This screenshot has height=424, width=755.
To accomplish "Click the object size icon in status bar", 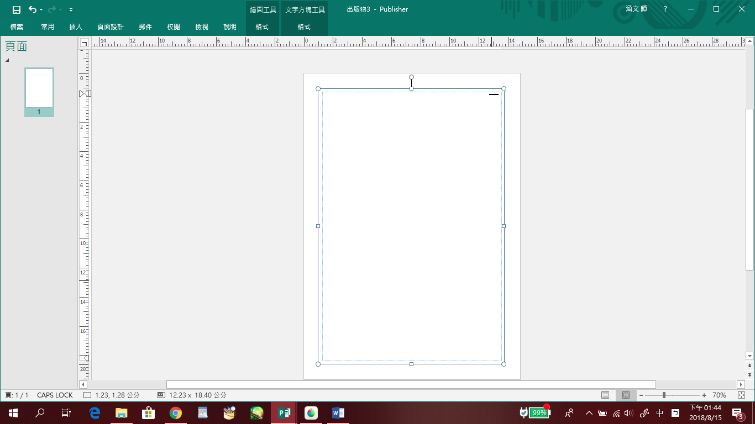I will click(161, 395).
